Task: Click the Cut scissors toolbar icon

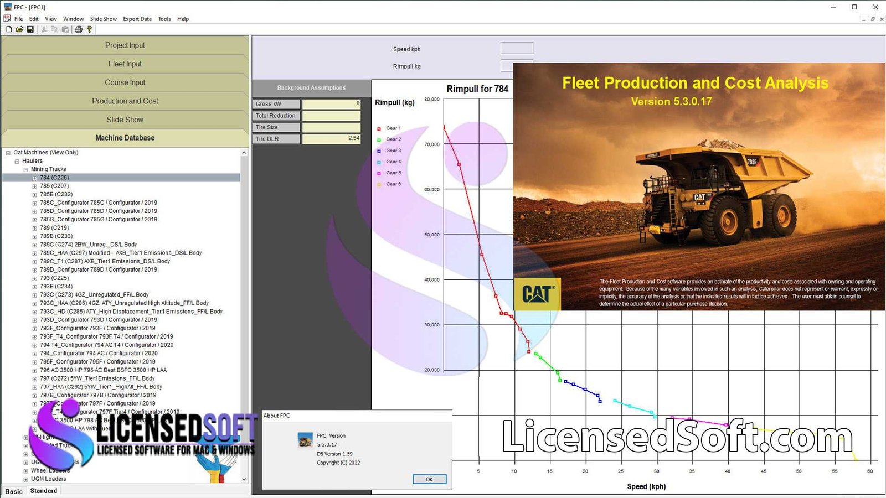Action: click(44, 29)
